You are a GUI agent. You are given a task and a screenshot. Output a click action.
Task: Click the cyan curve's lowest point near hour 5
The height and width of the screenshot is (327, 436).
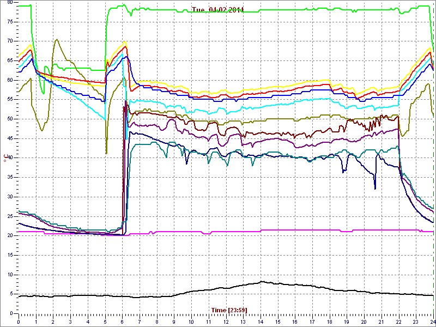(105, 119)
